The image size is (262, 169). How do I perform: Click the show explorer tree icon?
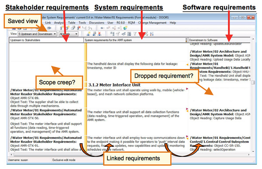pyautogui.click(x=112, y=34)
